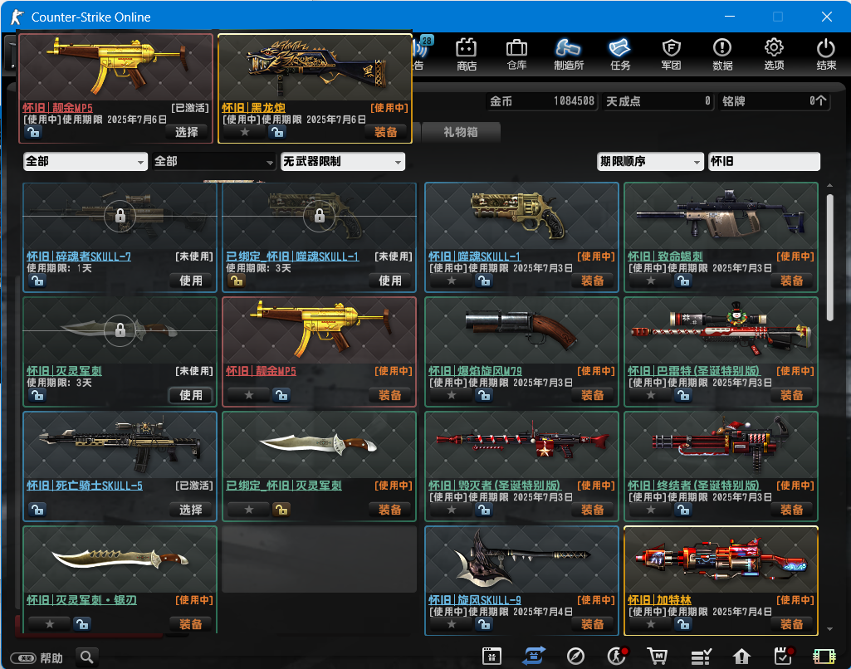The width and height of the screenshot is (851, 669).
Task: Click the scrollbar down arrow
Action: (x=830, y=629)
